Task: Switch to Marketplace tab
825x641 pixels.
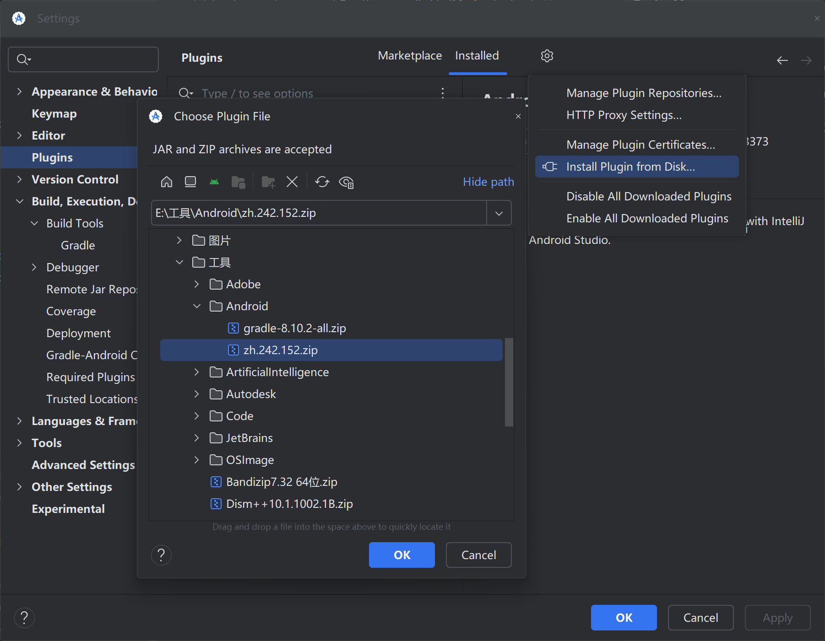Action: (x=410, y=56)
